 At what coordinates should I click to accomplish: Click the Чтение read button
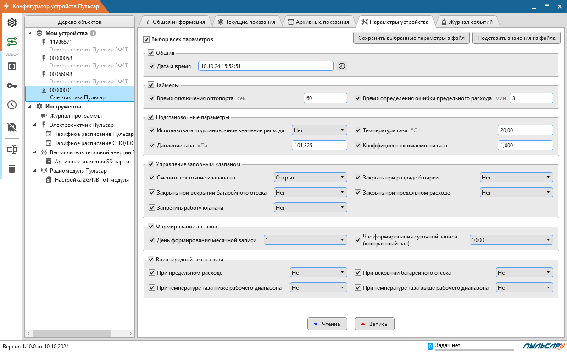coord(327,324)
